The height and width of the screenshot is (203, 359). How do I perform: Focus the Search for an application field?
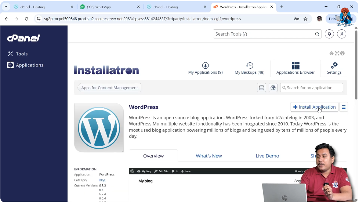click(312, 88)
